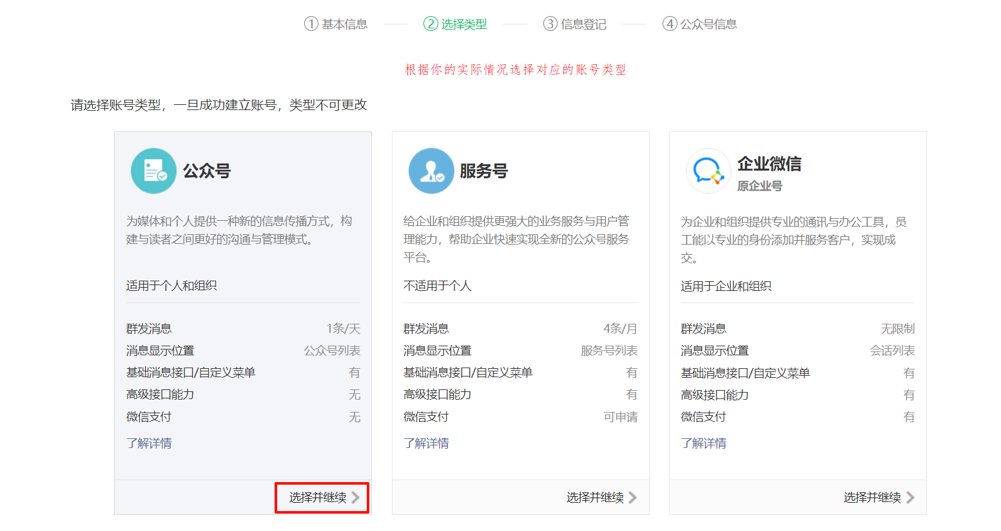Choose 选择并继续 under the 公众号 card
This screenshot has height=531, width=1001.
click(318, 498)
